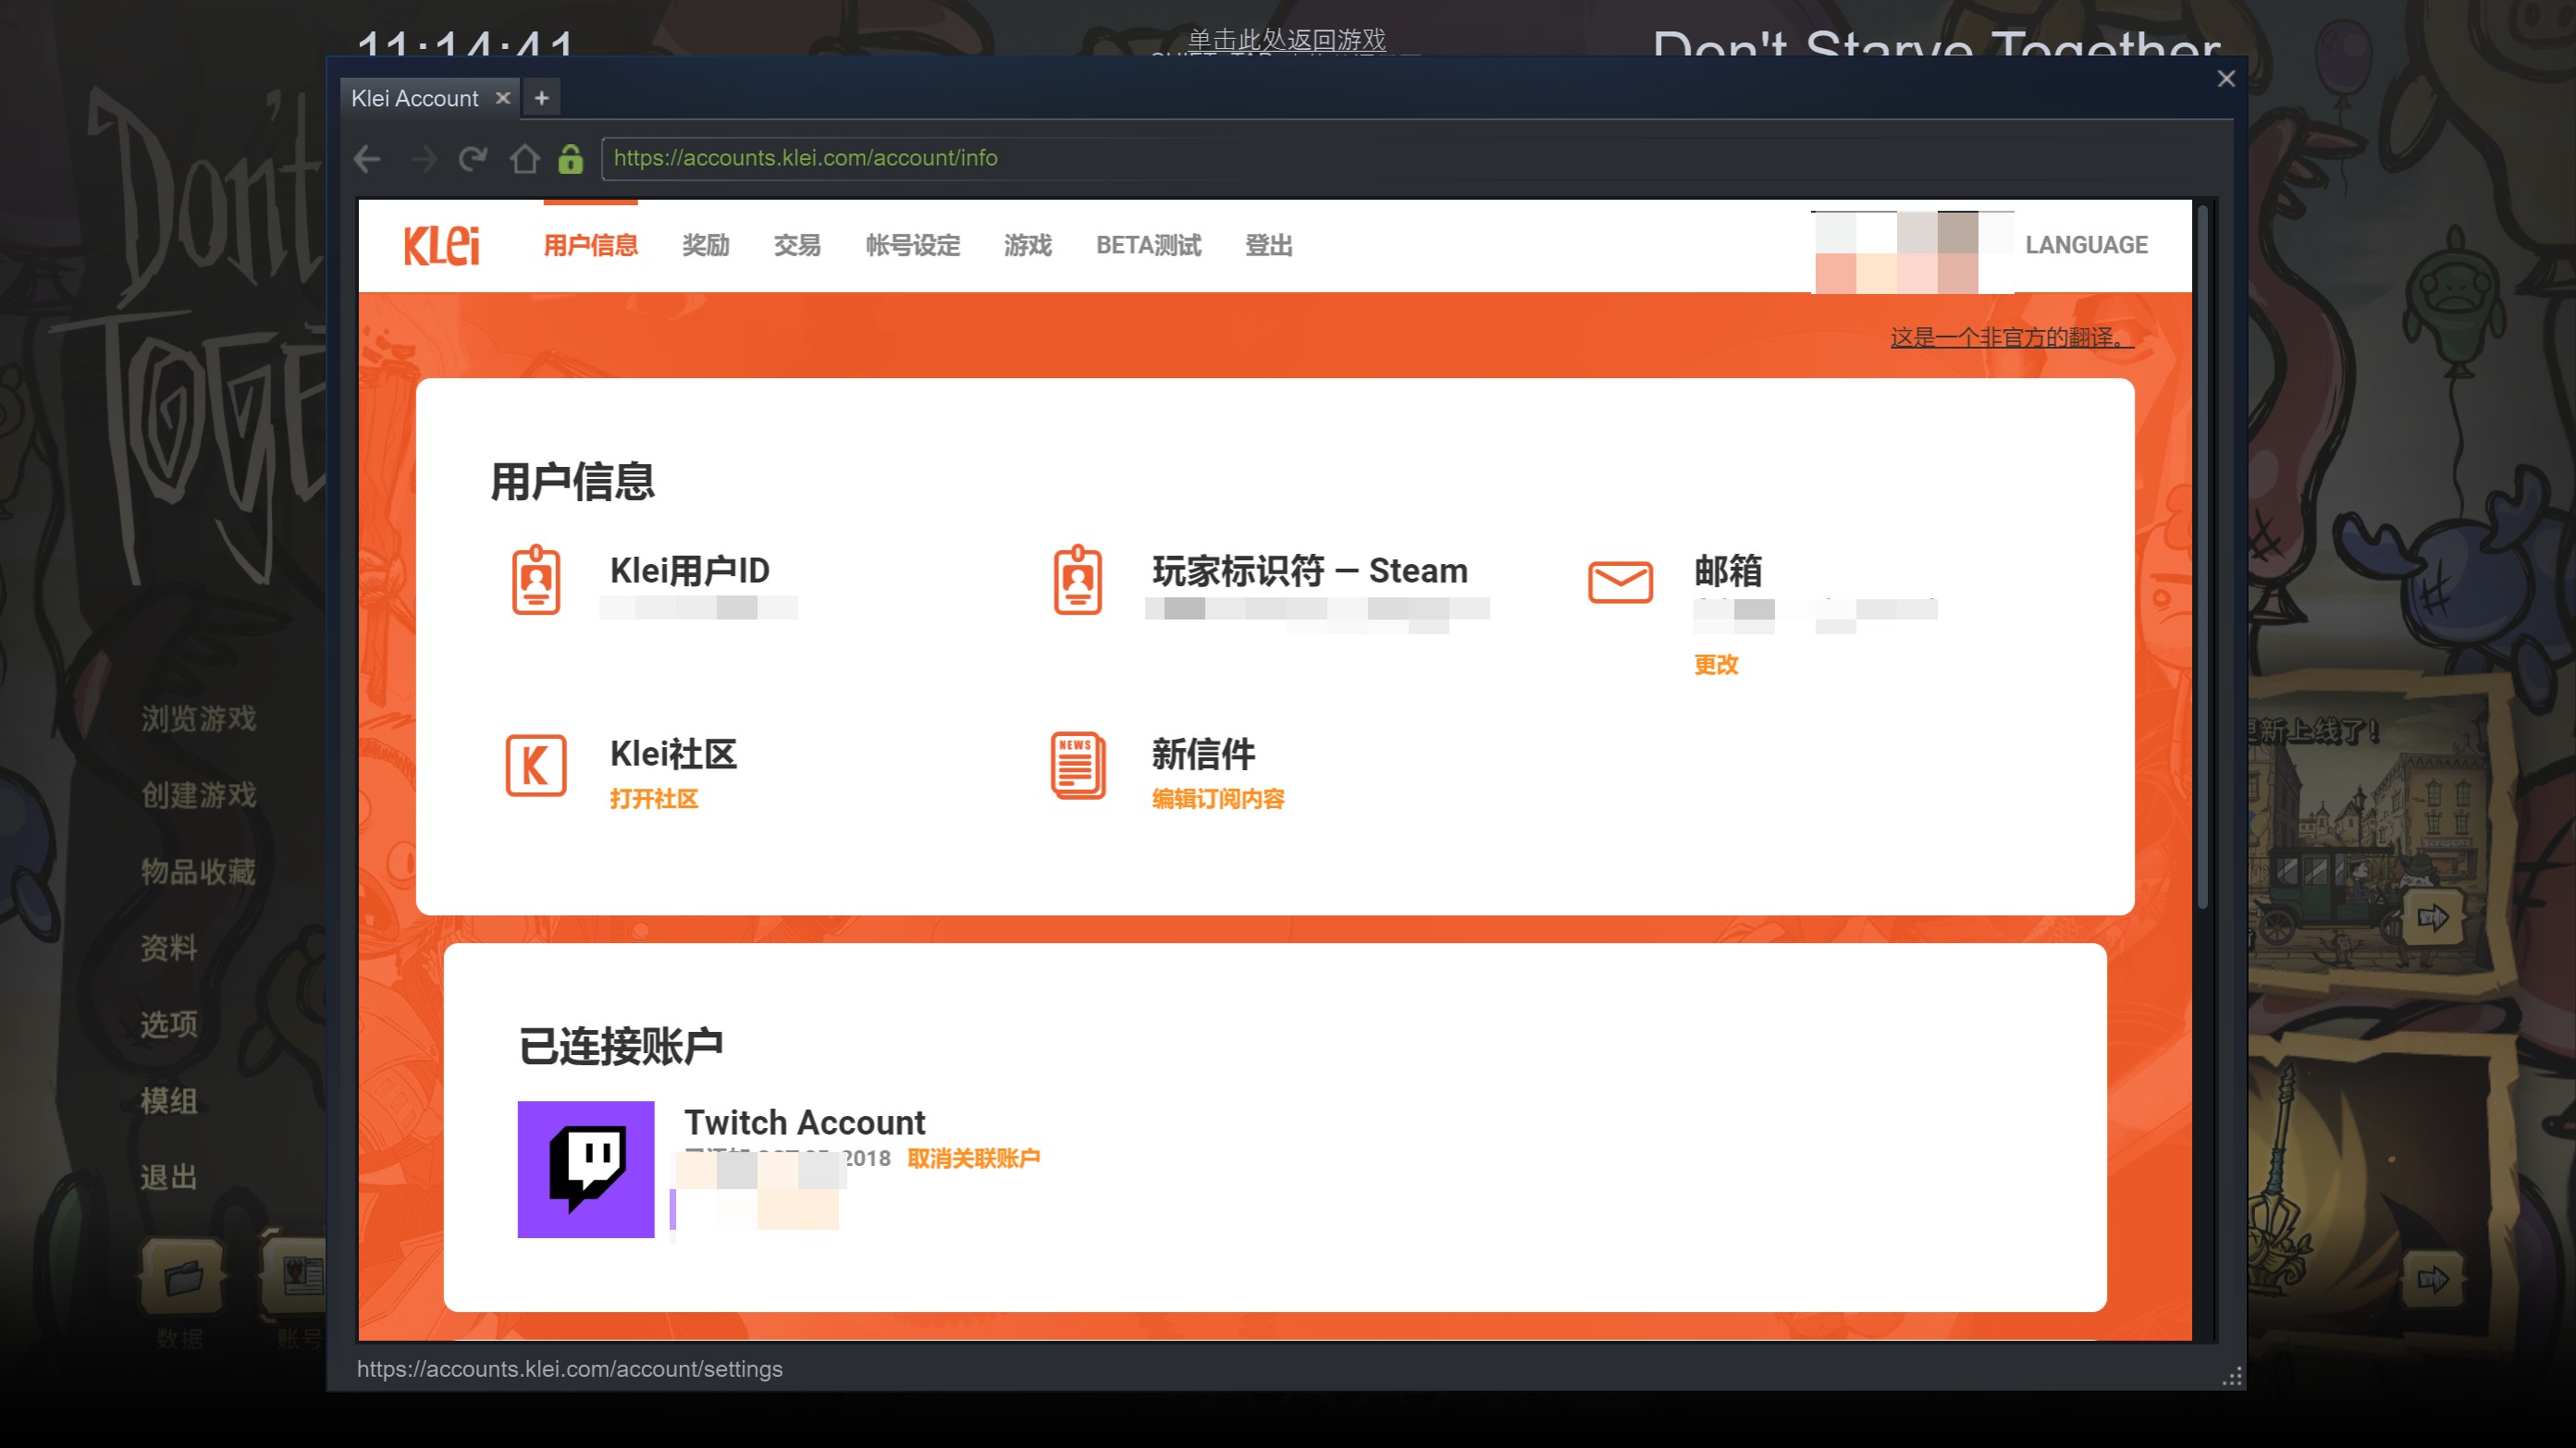The height and width of the screenshot is (1448, 2576).
Task: Expand the 奖励 menu section
Action: [x=706, y=246]
